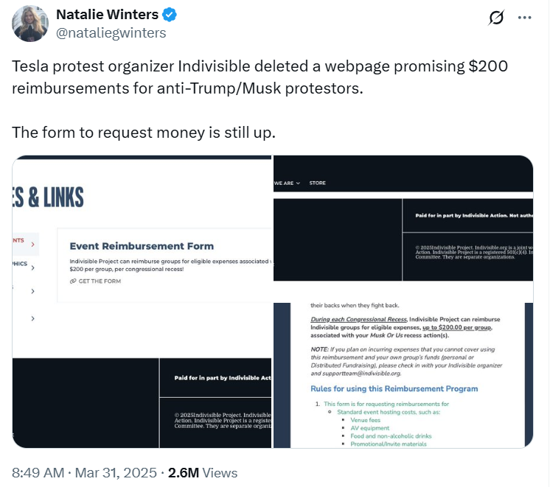Open the 8:49 AM Mar 31, 2025 timestamp
This screenshot has height=487, width=550.
(83, 472)
